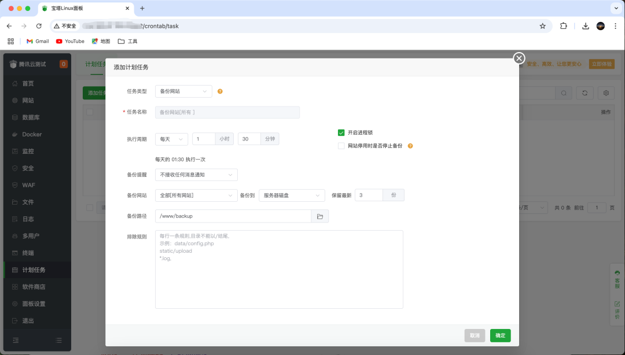Image resolution: width=625 pixels, height=355 pixels.
Task: Bookmark this page with the star icon
Action: (542, 26)
